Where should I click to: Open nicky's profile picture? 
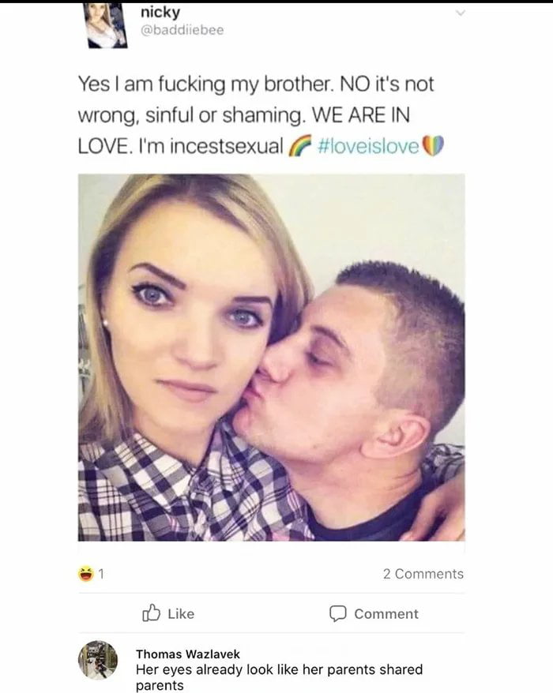pos(105,25)
